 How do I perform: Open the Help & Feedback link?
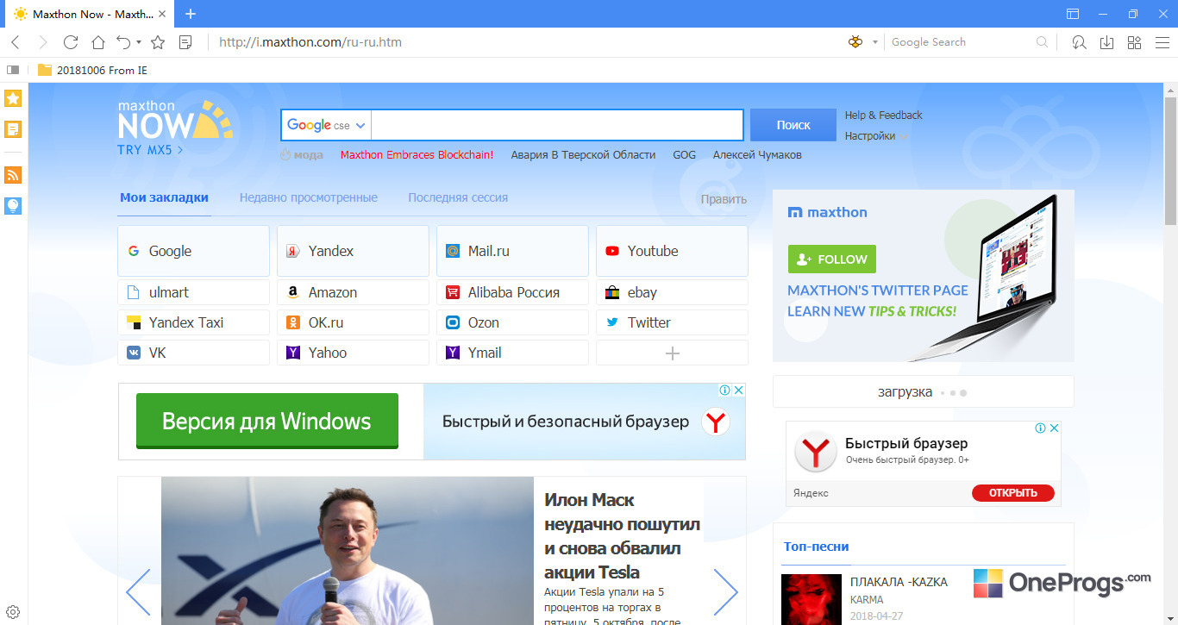(x=884, y=115)
